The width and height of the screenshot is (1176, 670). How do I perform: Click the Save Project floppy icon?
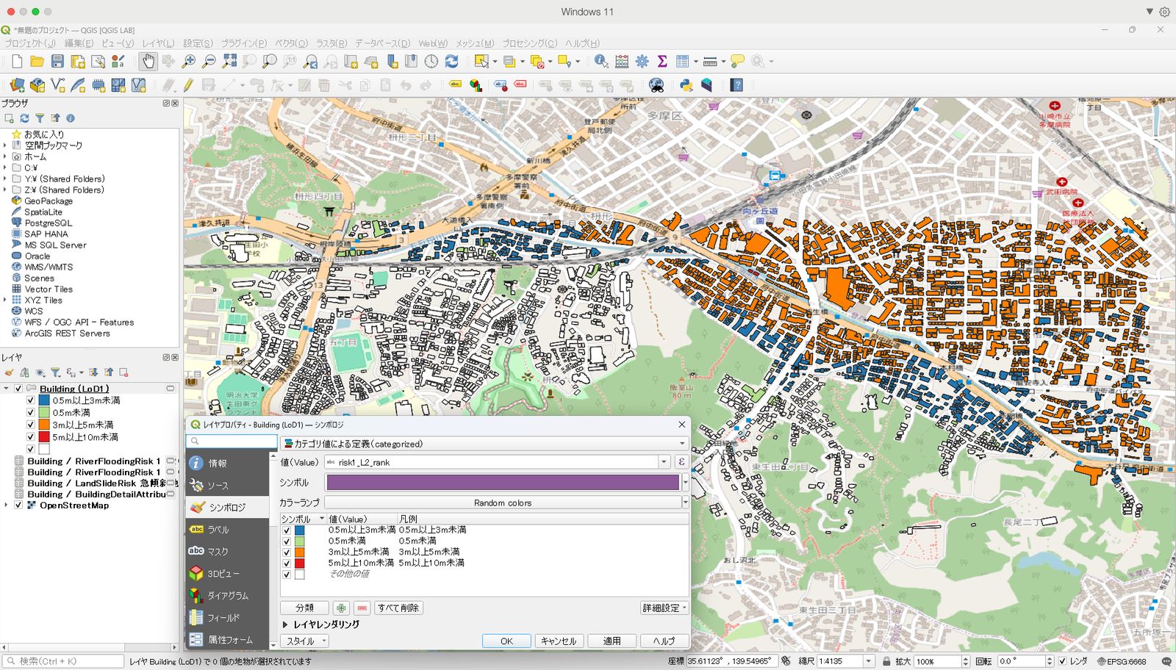point(57,61)
